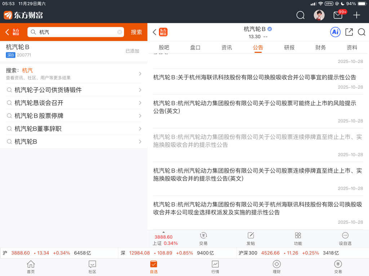Image resolution: width=369 pixels, height=276 pixels.
Task: Select the 公告 tab
Action: coord(258,48)
